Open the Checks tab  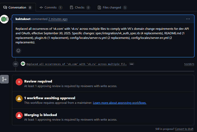click(80, 7)
